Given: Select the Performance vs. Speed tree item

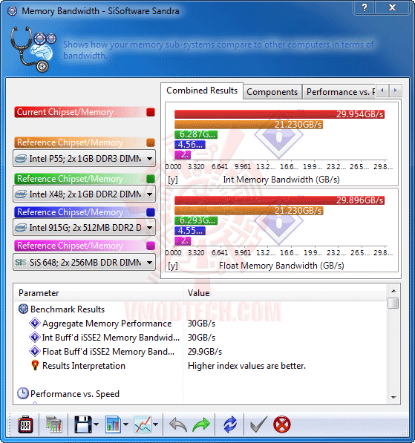Looking at the screenshot, I should [75, 394].
